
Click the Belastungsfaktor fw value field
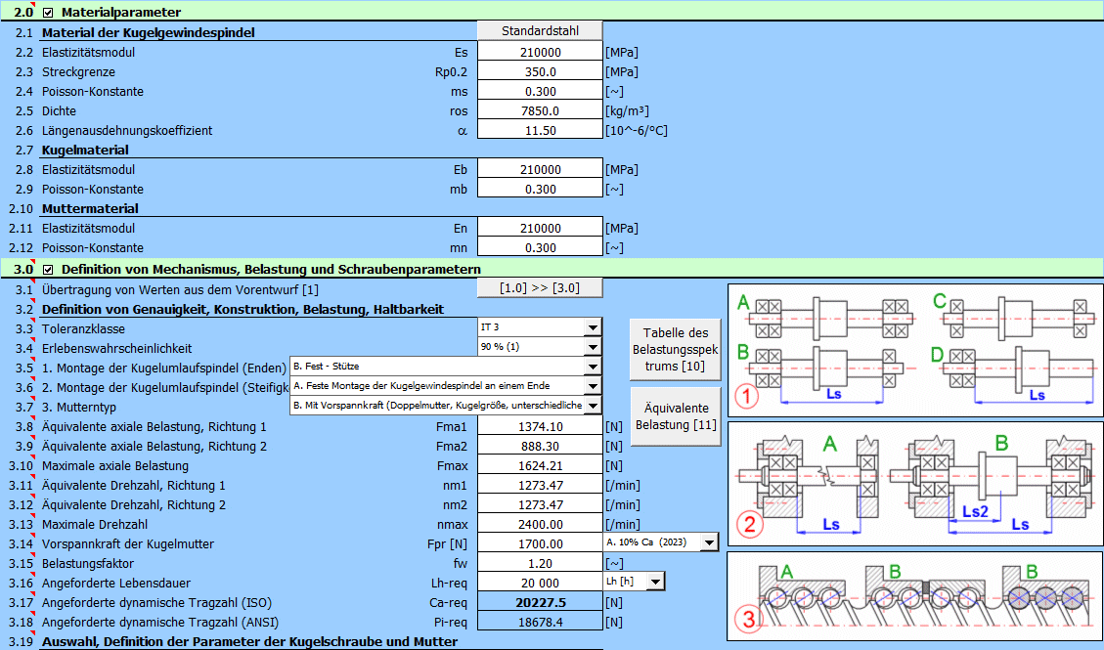click(x=540, y=563)
